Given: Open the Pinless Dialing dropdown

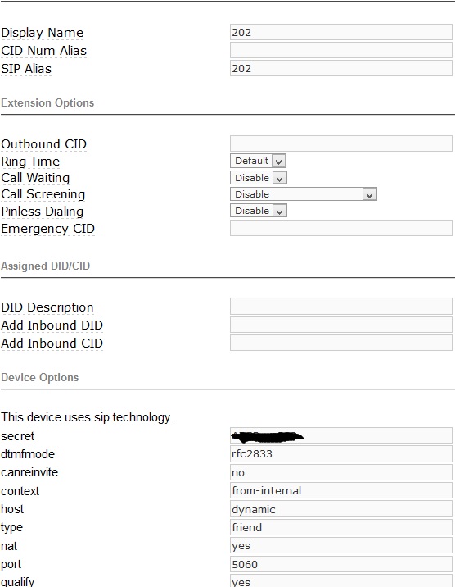Looking at the screenshot, I should (x=259, y=211).
